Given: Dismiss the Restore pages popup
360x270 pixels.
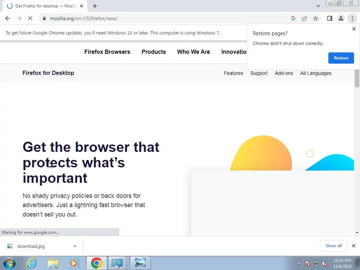Looking at the screenshot, I should [x=354, y=29].
